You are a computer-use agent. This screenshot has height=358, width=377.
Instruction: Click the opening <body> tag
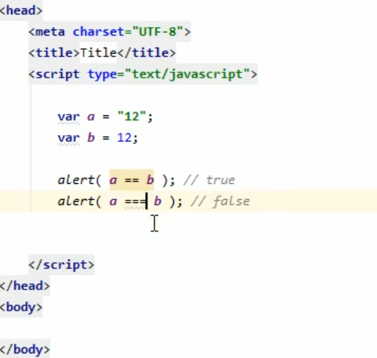point(21,307)
